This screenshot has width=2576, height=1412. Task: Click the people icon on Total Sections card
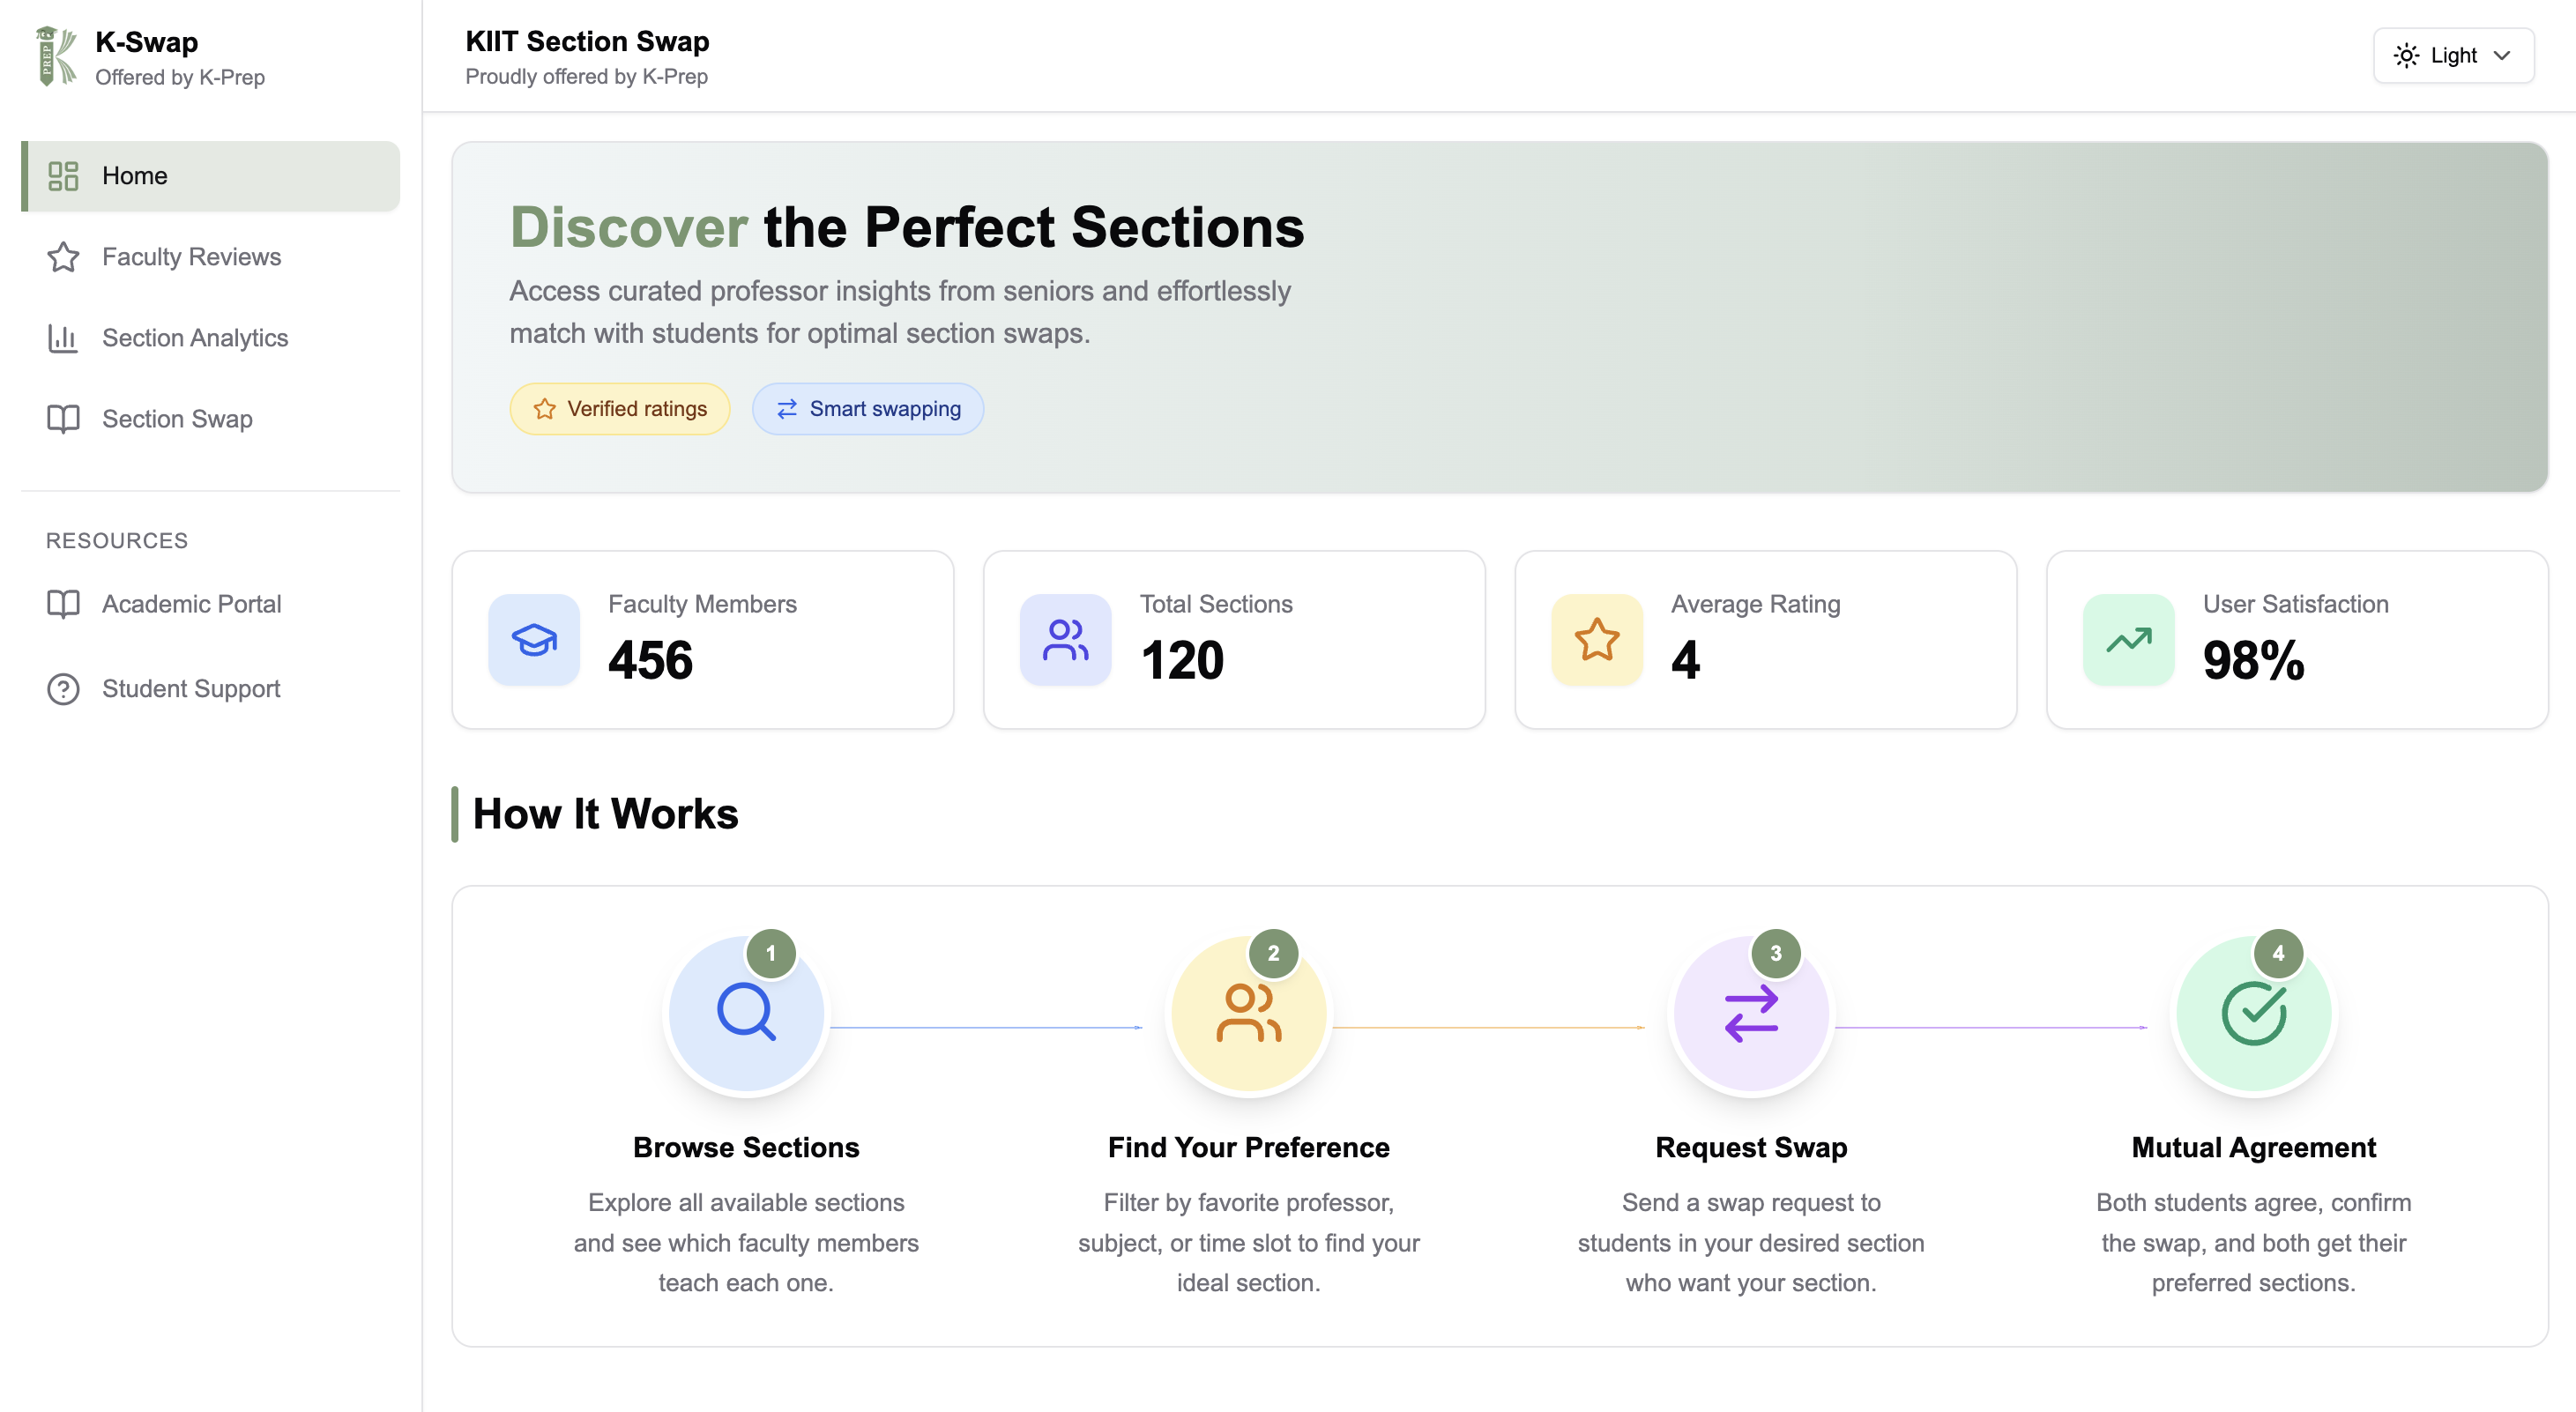pyautogui.click(x=1065, y=640)
